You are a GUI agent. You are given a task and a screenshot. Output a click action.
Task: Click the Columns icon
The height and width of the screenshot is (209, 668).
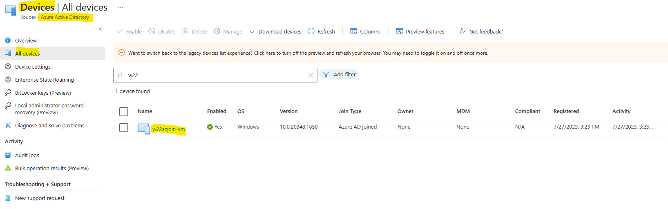click(353, 31)
